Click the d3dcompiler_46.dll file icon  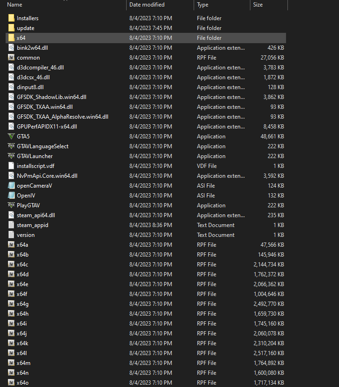(11, 68)
